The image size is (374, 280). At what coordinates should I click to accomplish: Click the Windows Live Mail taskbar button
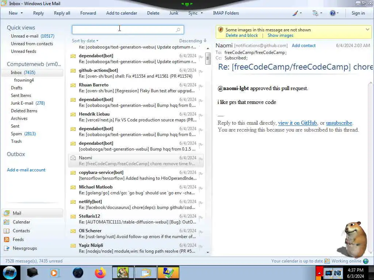point(146,273)
